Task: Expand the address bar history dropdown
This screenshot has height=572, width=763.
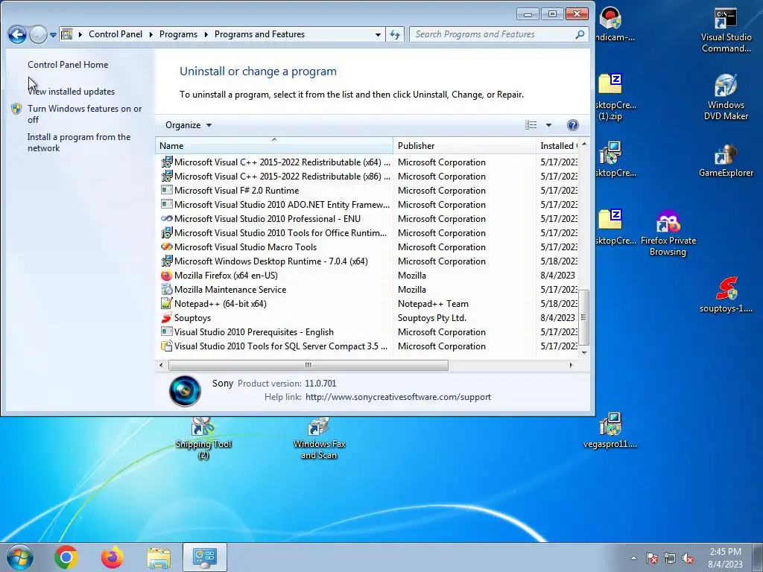Action: tap(378, 34)
